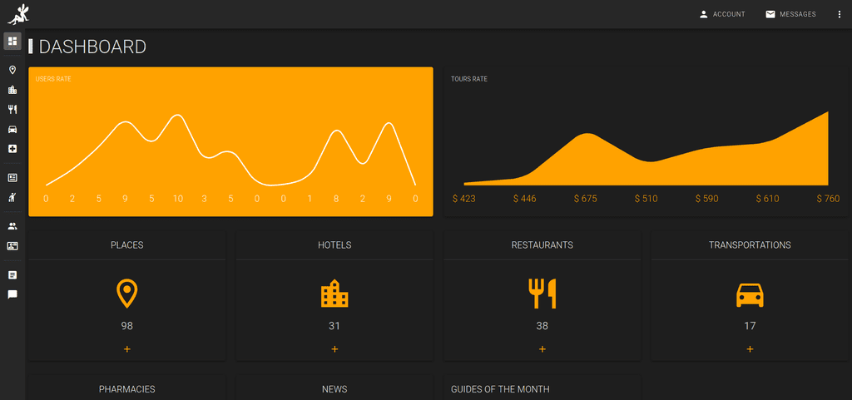Open News via sidebar newspaper icon
The image size is (852, 400).
12,177
